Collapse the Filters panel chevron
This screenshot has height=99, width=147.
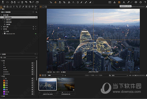pyautogui.click(x=1, y=54)
